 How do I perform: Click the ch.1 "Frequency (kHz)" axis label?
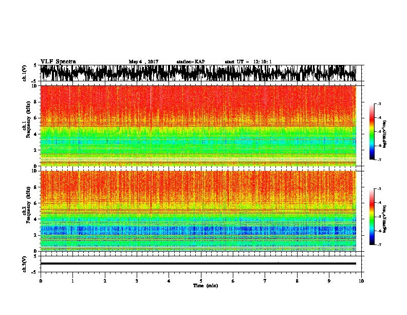[28, 120]
